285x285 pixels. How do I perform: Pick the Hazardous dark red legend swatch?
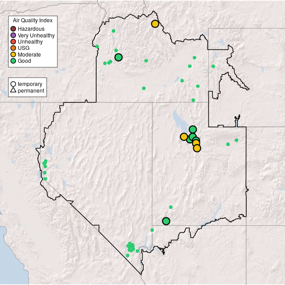coord(13,29)
